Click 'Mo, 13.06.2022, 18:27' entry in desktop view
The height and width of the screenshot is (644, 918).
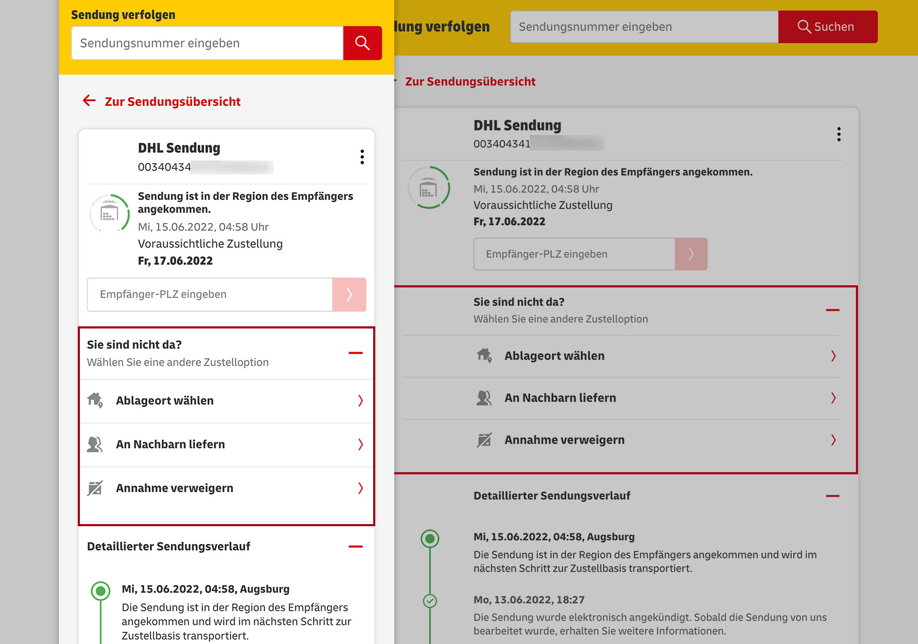tap(529, 600)
